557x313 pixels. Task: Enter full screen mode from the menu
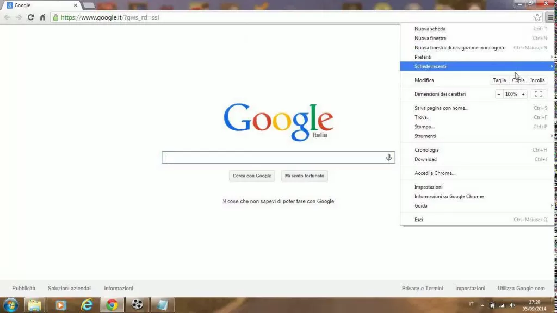[x=539, y=94]
